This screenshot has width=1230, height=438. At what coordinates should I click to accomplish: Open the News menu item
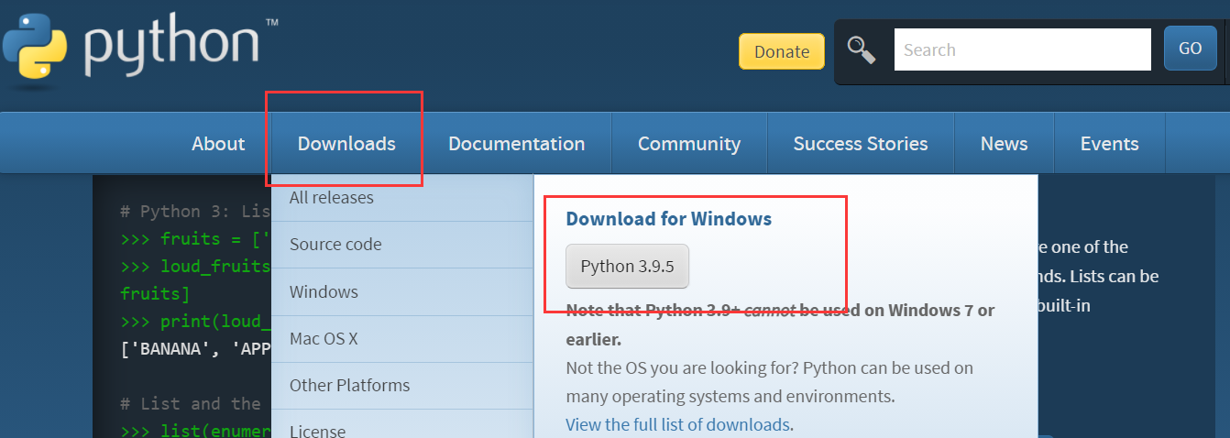click(1004, 144)
